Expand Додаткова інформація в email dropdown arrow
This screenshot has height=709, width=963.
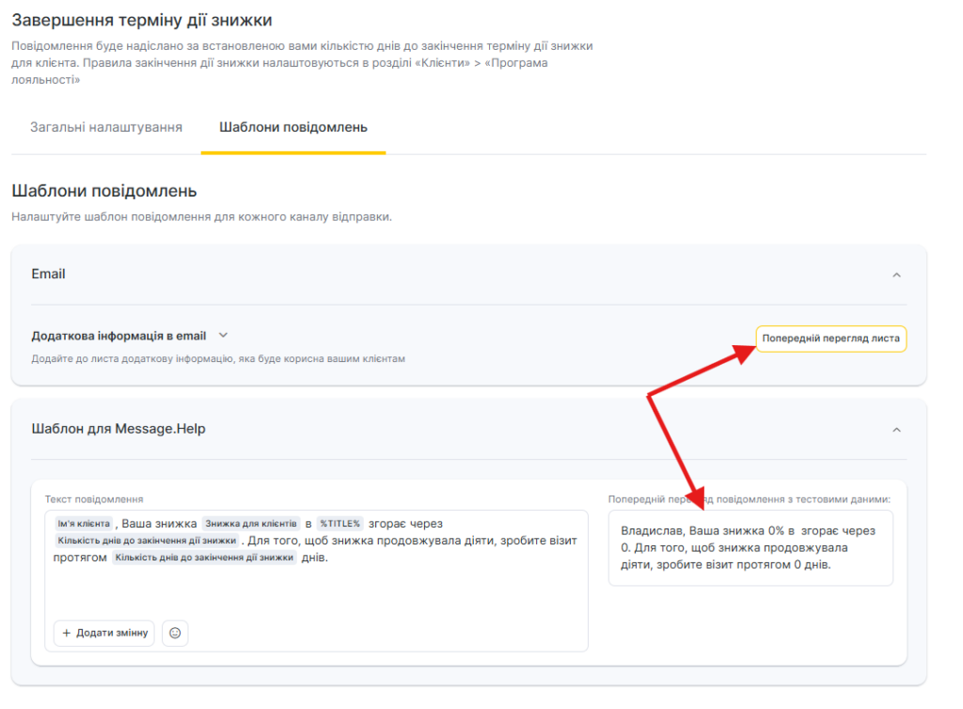223,335
